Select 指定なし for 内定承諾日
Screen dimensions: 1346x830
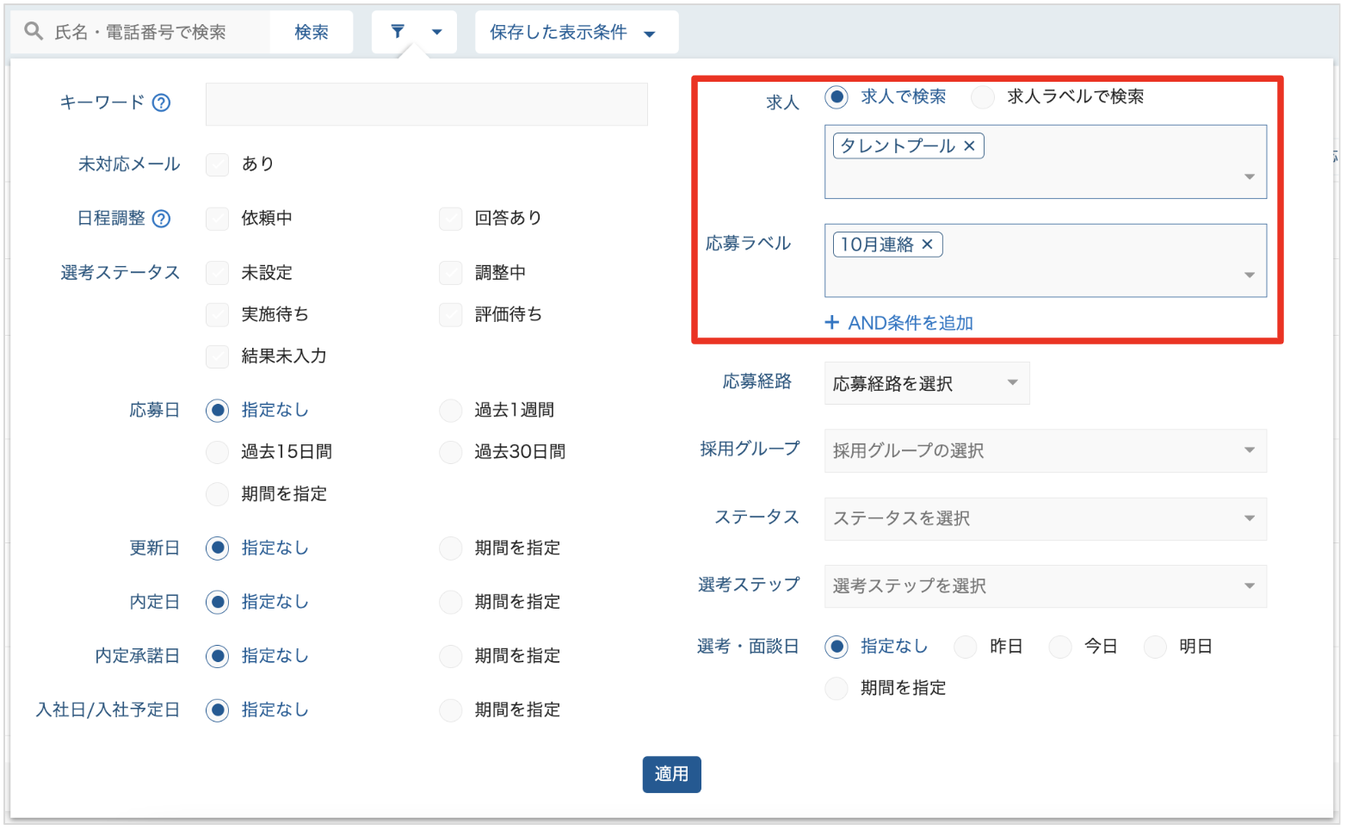(x=218, y=656)
